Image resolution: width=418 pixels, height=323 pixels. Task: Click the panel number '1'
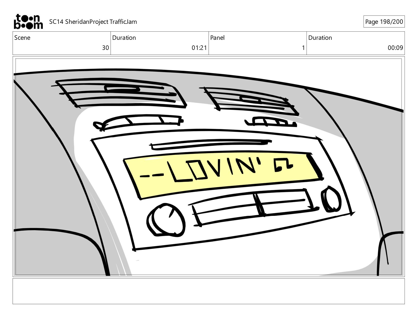(303, 48)
